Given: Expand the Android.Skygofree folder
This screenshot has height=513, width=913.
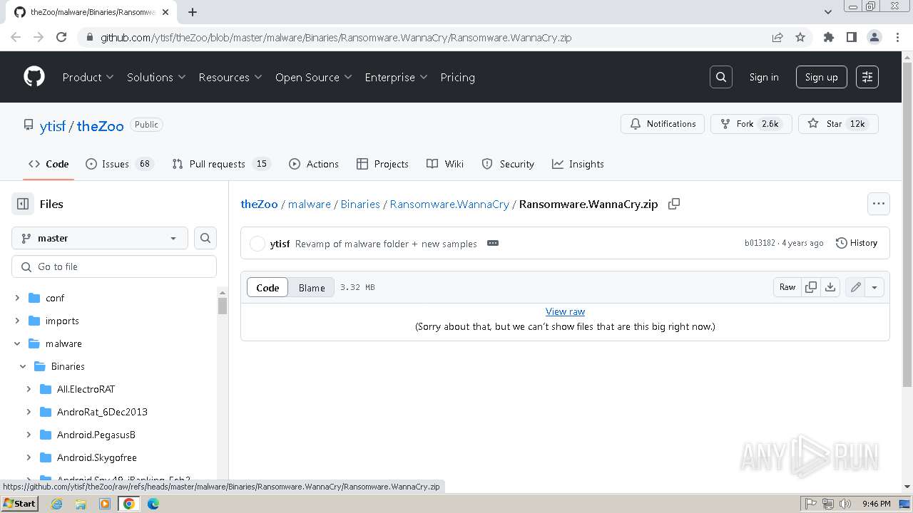Looking at the screenshot, I should click(29, 457).
